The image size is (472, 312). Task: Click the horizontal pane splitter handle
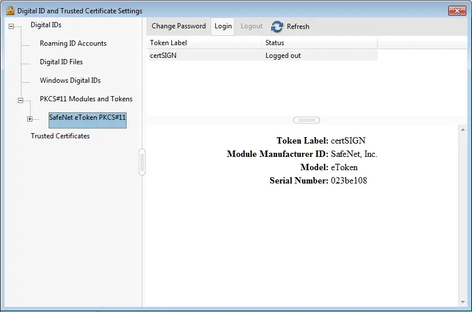[307, 120]
